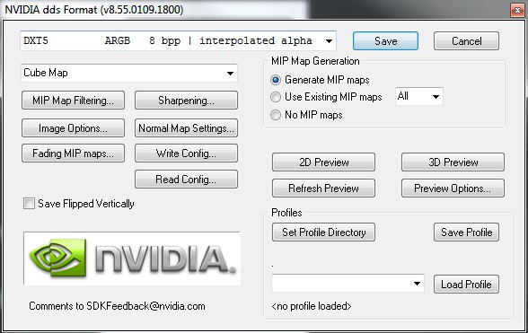Open the 3D Preview

pos(453,162)
